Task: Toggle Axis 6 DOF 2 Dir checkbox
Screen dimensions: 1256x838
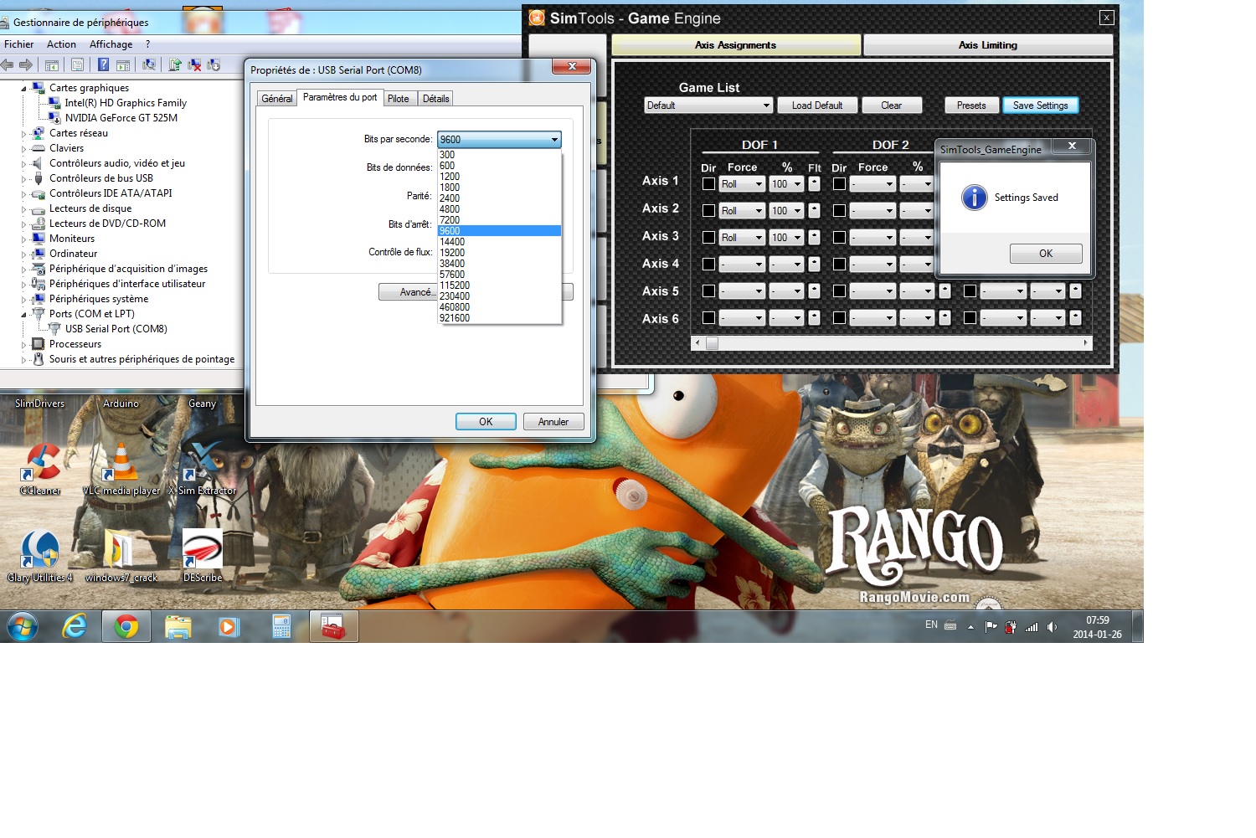Action: [839, 317]
